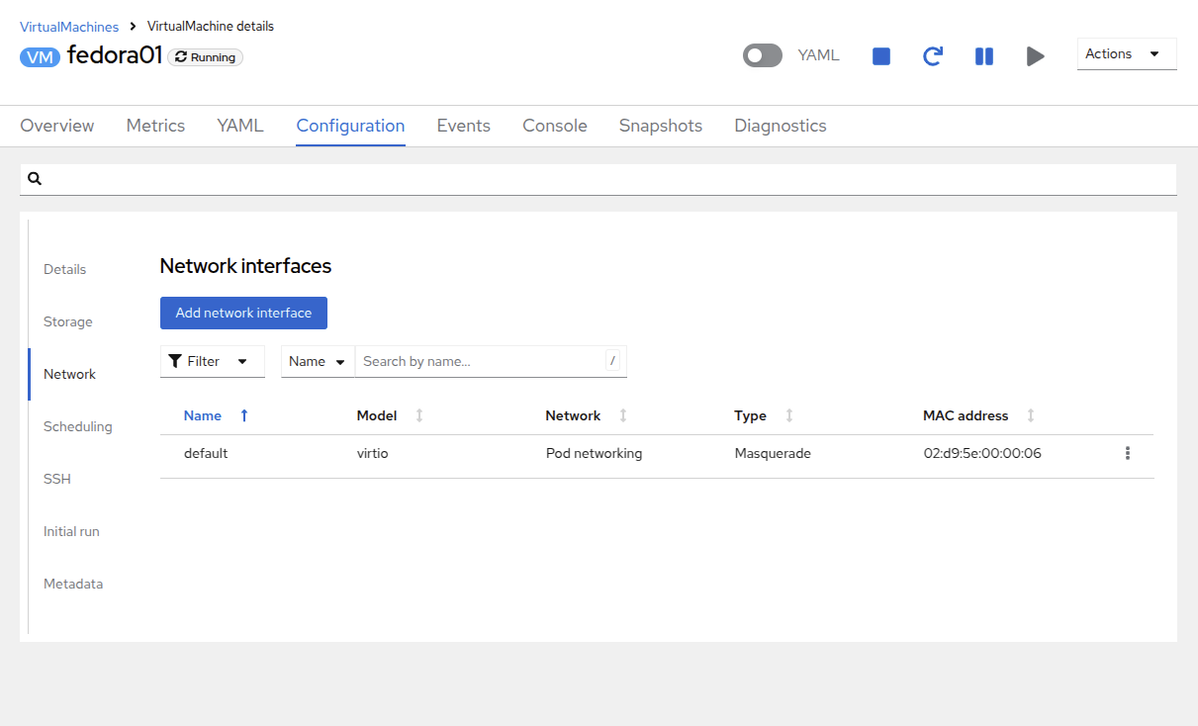Open the Name search-type dropdown
This screenshot has width=1198, height=726.
tap(318, 362)
